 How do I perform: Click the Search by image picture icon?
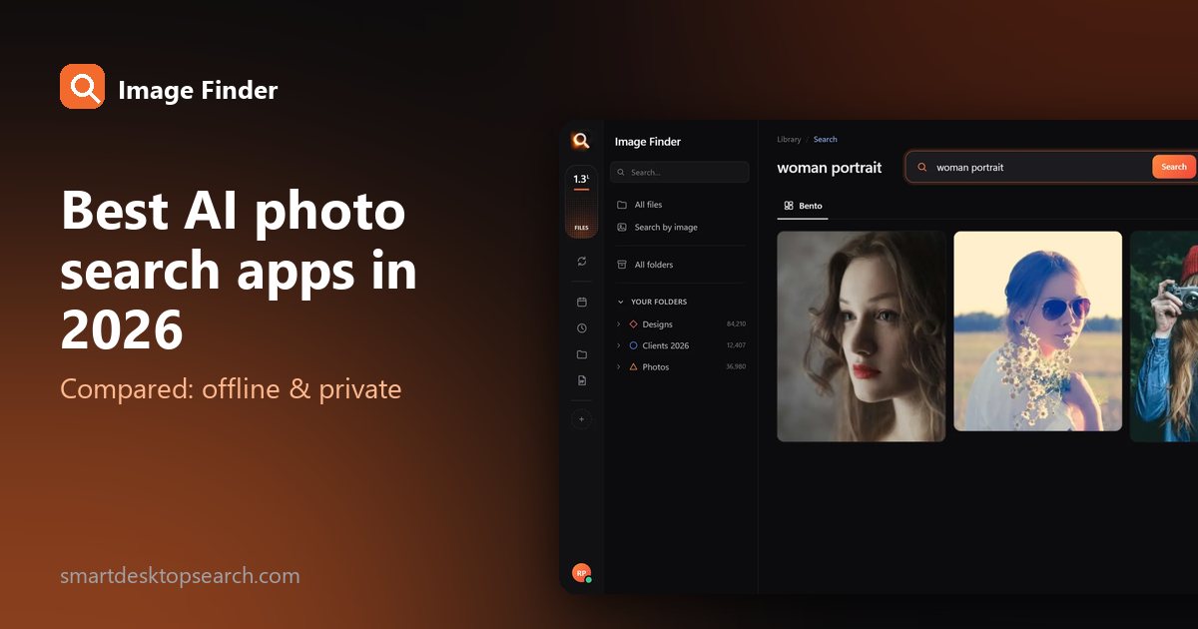click(x=621, y=228)
